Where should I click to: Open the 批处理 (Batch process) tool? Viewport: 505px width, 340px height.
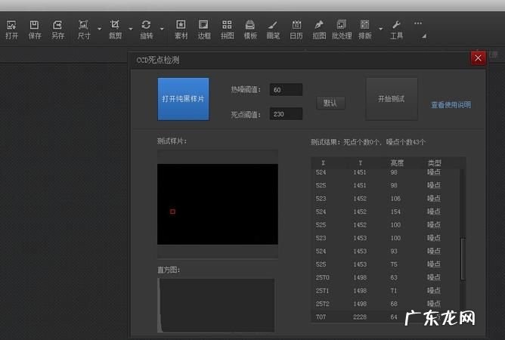click(342, 29)
